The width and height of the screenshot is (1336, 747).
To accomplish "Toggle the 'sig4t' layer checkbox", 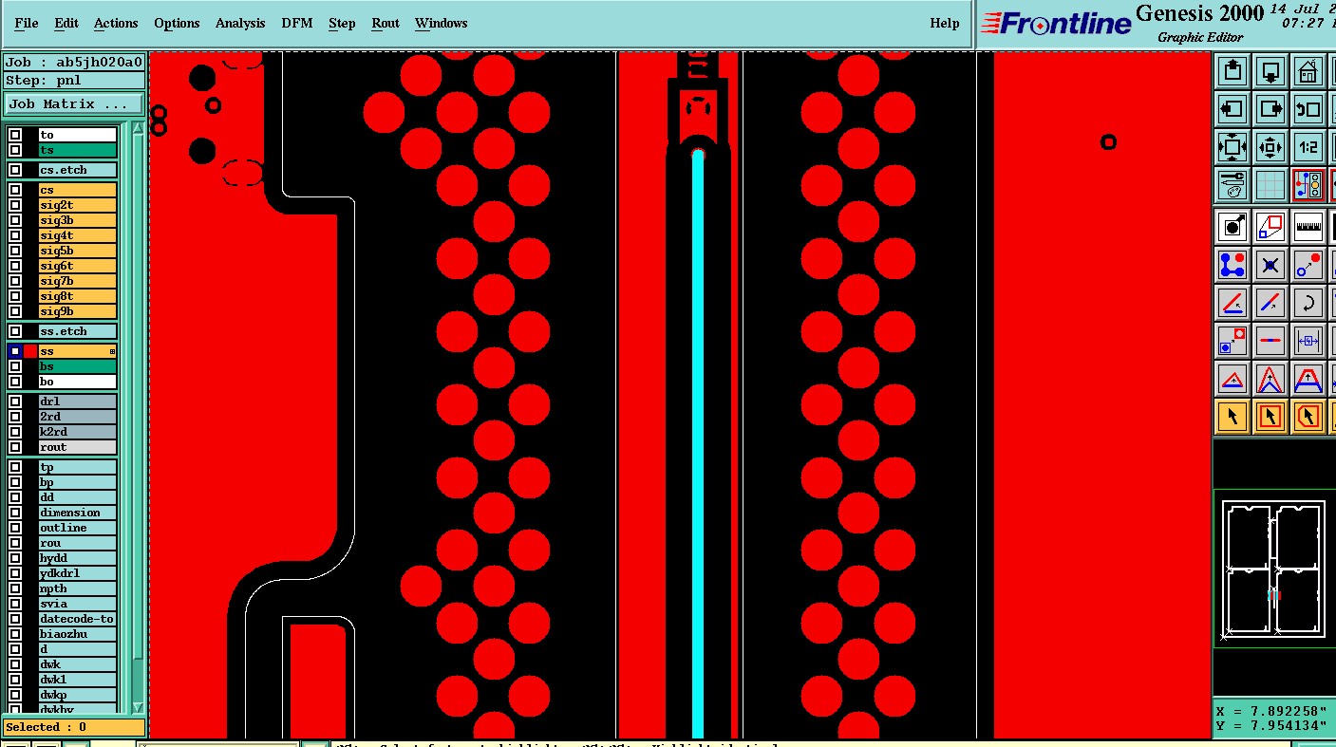I will (15, 235).
